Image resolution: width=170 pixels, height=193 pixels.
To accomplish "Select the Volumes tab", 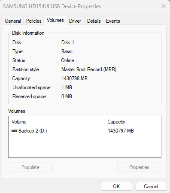I will click(x=55, y=20).
